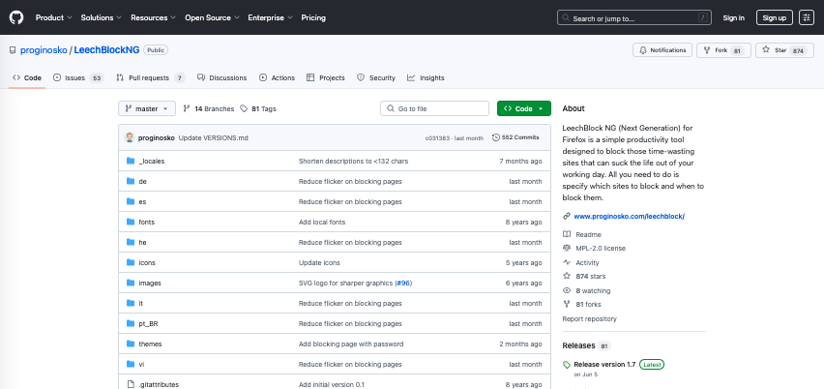Click the Star icon
Viewport: 824px width, 389px height.
click(766, 50)
